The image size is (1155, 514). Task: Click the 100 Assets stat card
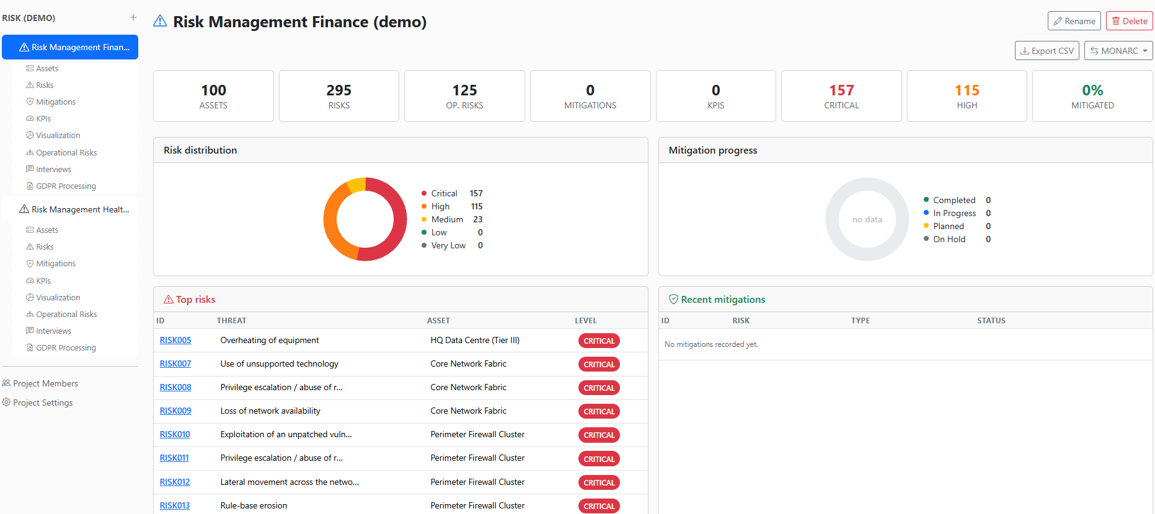pos(213,96)
